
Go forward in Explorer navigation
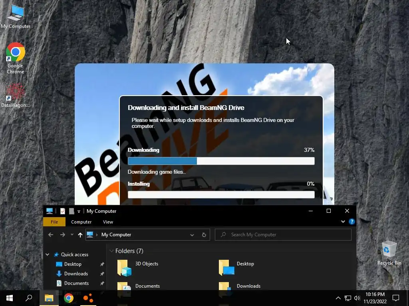(x=63, y=235)
